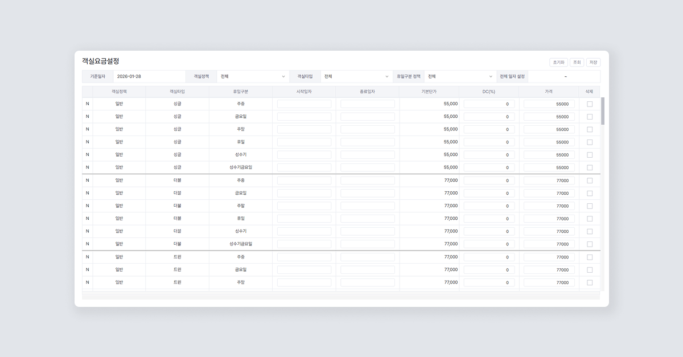Screen dimensions: 683x357
Task: Check 삭제 box for 싱글 휴일 row
Action: coord(590,142)
